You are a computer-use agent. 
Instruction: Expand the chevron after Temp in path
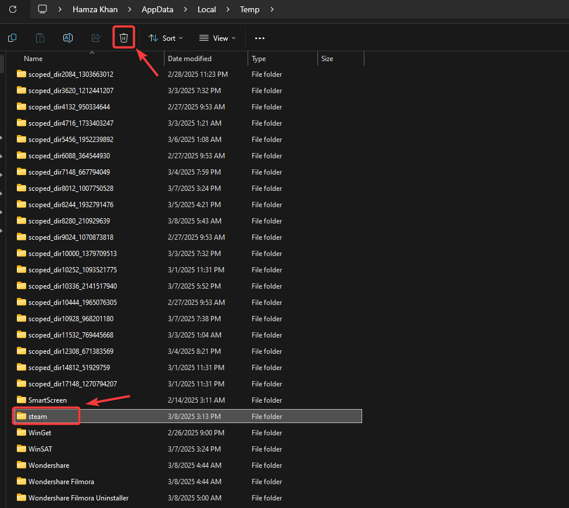[x=272, y=9]
